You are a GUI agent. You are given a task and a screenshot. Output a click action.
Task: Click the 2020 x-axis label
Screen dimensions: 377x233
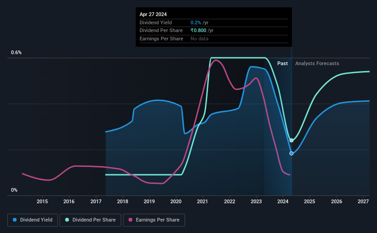pyautogui.click(x=176, y=201)
